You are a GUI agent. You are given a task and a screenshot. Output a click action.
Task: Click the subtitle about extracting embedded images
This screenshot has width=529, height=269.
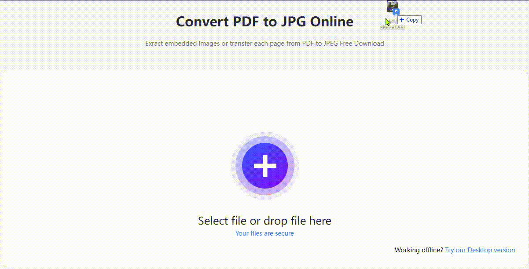tap(264, 43)
